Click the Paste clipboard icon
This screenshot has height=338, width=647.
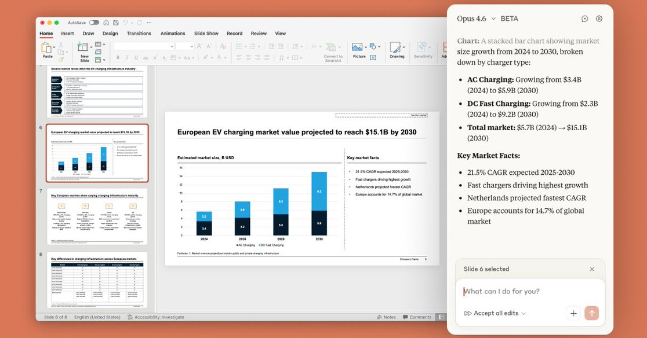pyautogui.click(x=47, y=48)
